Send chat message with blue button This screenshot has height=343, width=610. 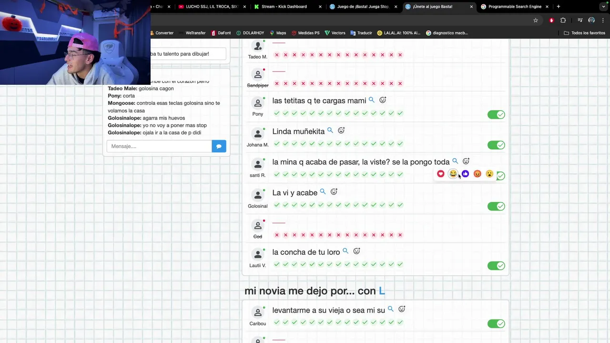219,146
